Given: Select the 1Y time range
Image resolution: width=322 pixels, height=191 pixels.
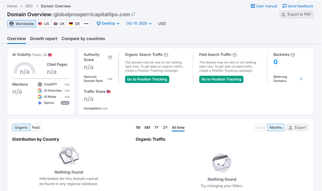Looking at the screenshot, I should tap(157, 127).
